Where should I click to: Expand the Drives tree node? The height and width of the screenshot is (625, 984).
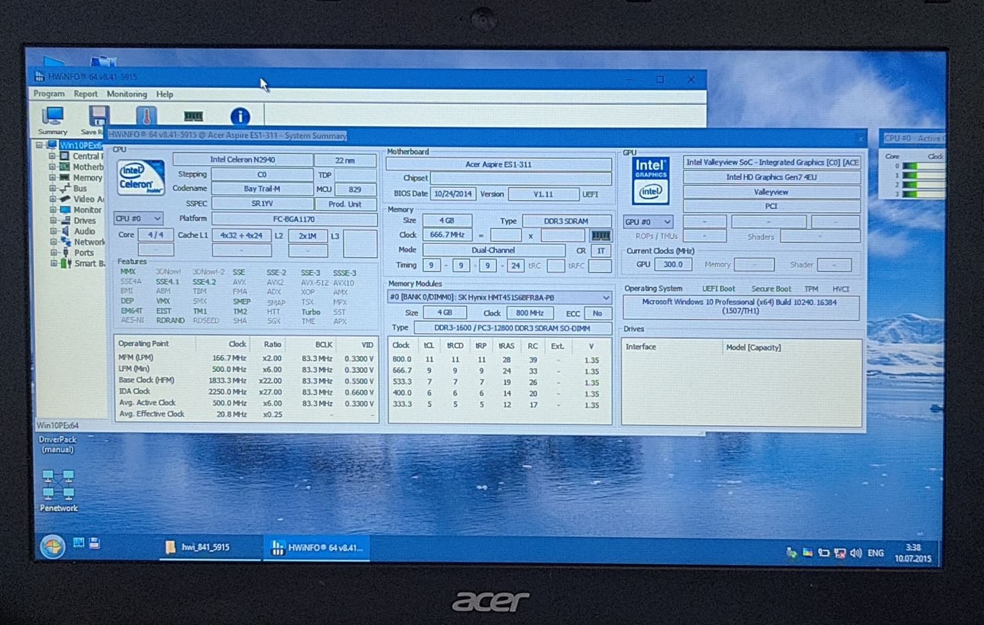52,221
